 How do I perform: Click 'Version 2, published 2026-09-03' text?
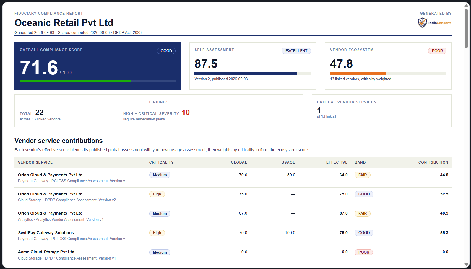(221, 79)
